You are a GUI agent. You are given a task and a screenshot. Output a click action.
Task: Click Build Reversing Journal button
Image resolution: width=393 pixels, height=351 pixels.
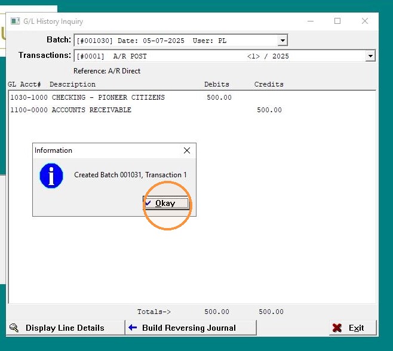pos(191,328)
